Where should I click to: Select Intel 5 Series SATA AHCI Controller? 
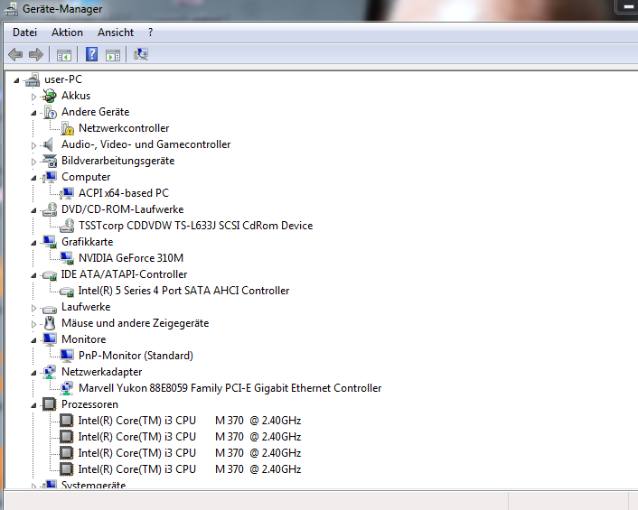click(184, 291)
